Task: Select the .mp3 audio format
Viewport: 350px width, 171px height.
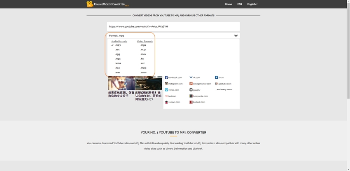Action: pyautogui.click(x=118, y=45)
